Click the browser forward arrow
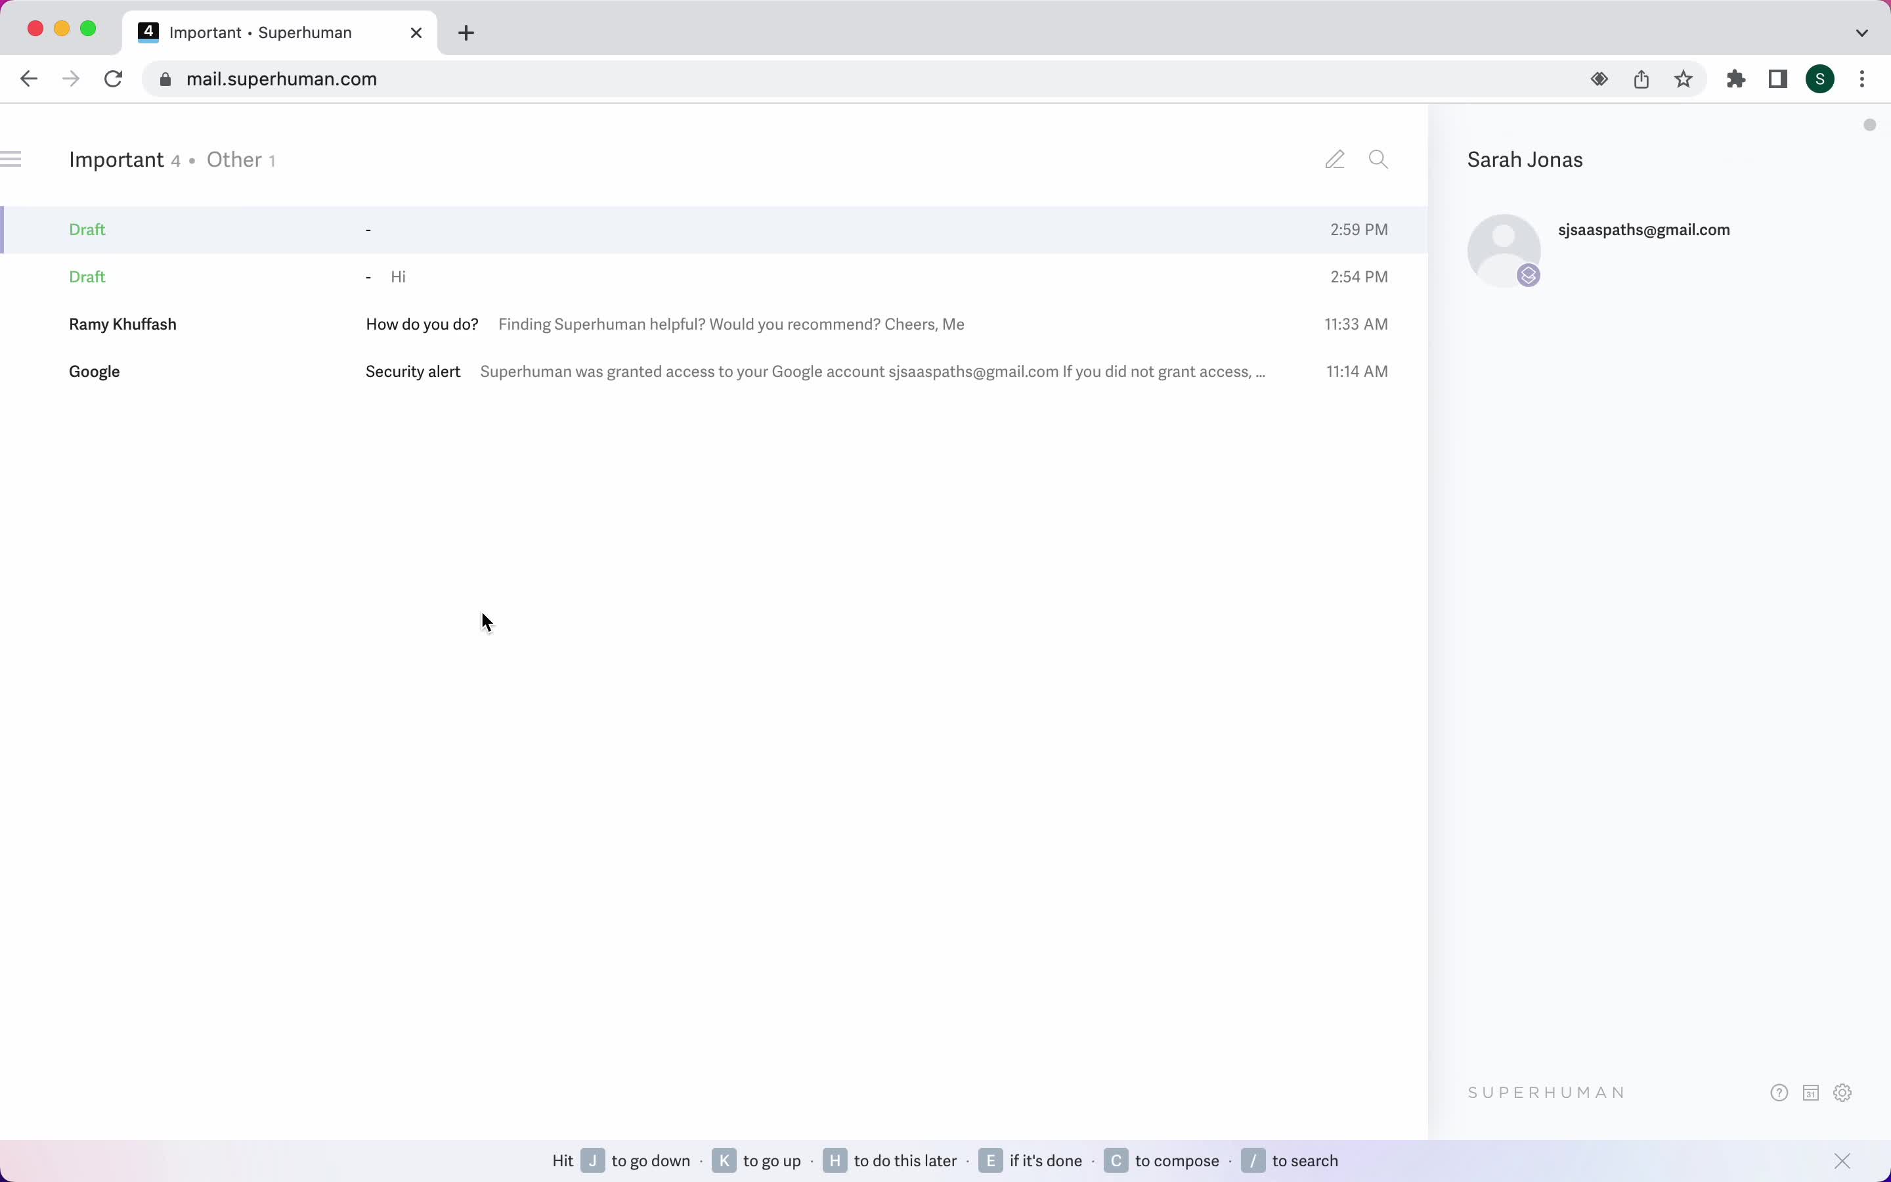The width and height of the screenshot is (1891, 1182). pyautogui.click(x=71, y=79)
